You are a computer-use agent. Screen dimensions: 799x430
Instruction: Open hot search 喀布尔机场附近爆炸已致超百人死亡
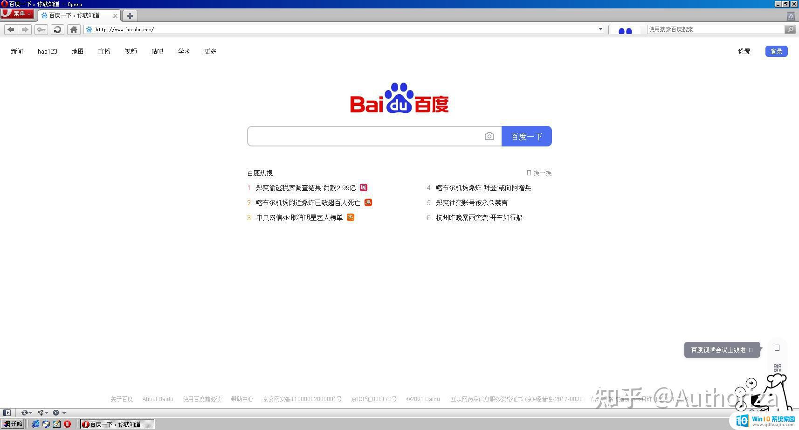(308, 203)
